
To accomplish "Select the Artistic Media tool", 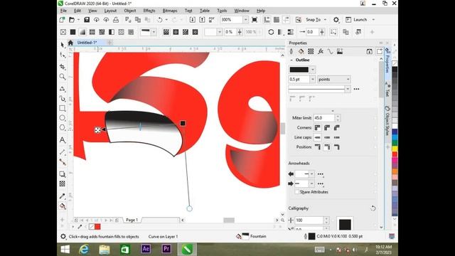I will 63,99.
